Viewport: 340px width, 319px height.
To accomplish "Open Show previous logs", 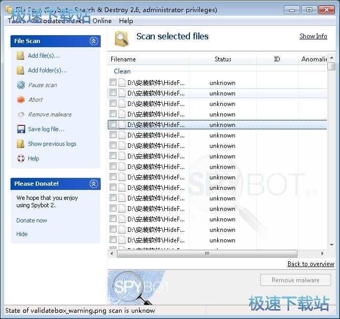I will point(52,144).
